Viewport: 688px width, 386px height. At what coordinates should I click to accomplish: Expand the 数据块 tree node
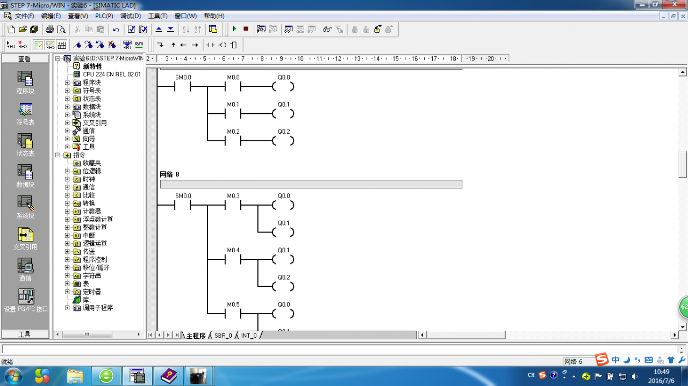pyautogui.click(x=67, y=107)
